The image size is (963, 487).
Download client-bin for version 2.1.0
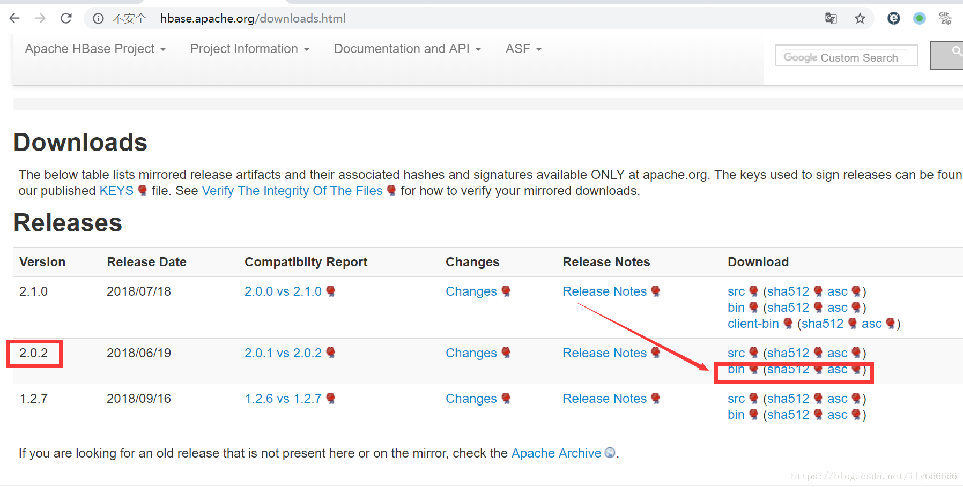753,324
